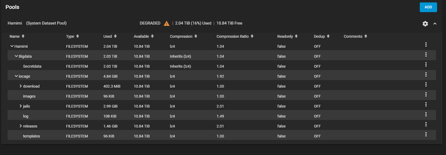Open actions menu for releases row
This screenshot has width=446, height=155.
coord(426,124)
